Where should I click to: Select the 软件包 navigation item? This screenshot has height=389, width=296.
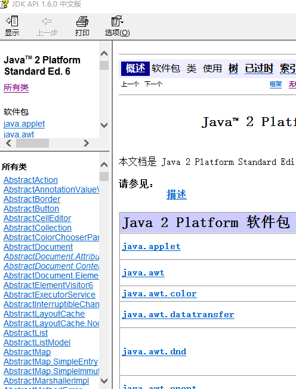click(x=166, y=68)
